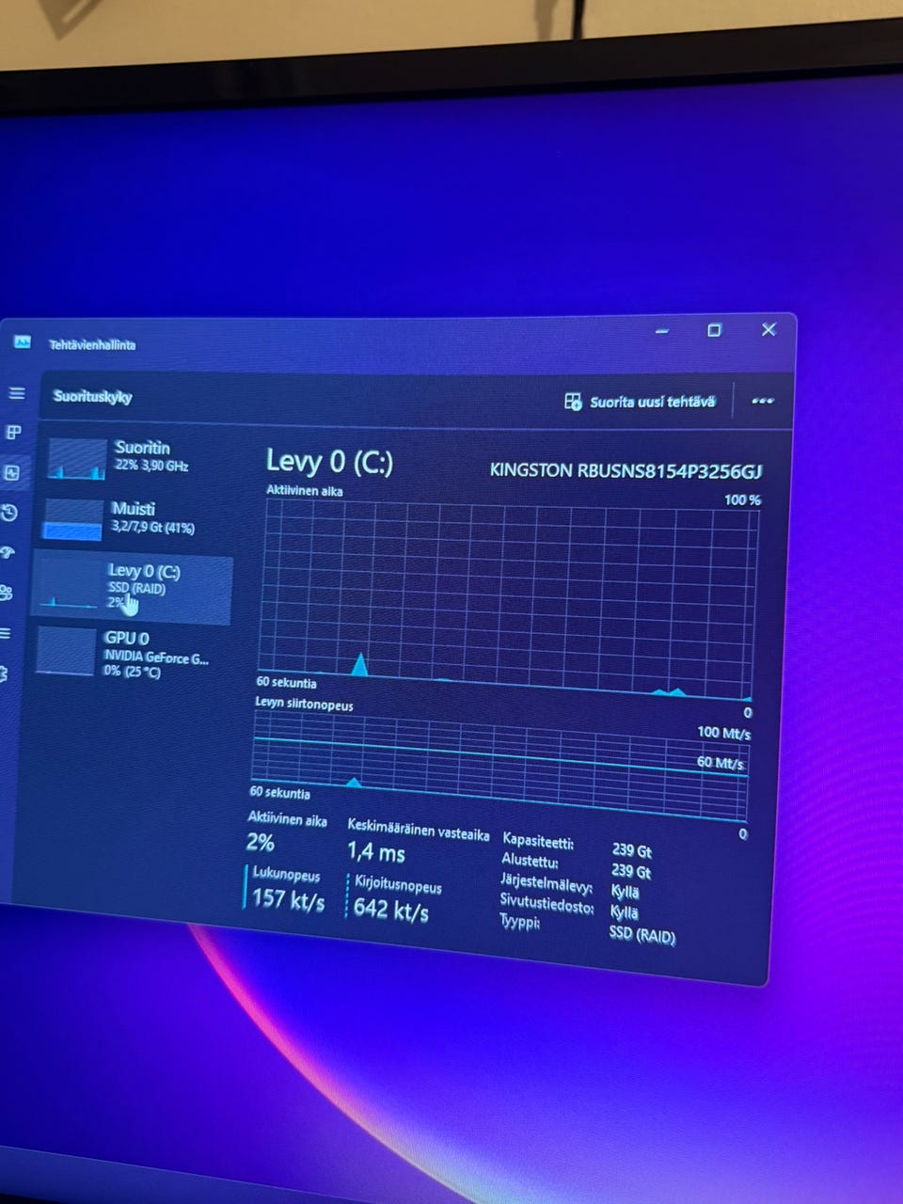
Task: Click 'Suorita uusi tehtävä' button text
Action: pyautogui.click(x=652, y=402)
